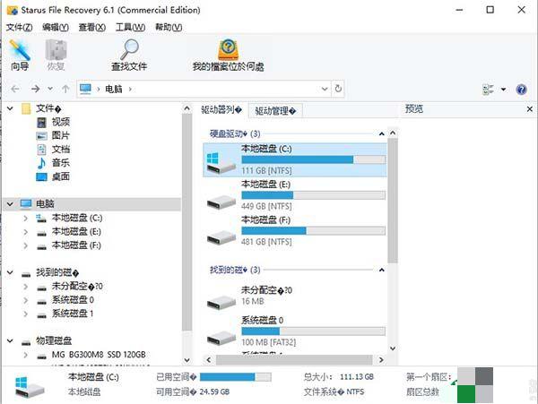Select 本地磁盘 (F:) in left tree
The height and width of the screenshot is (404, 538).
click(x=76, y=245)
